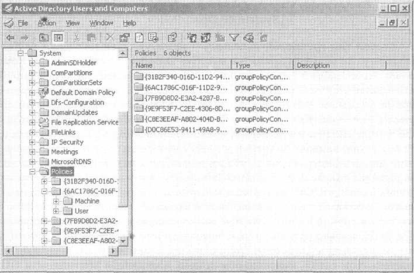Viewport: 414px width, 273px height.
Task: Select File Replication Service in tree
Action: 84,122
